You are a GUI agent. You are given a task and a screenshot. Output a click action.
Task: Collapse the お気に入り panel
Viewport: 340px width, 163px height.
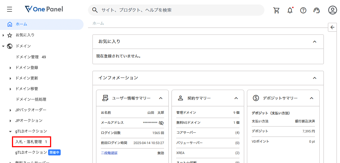point(314,42)
